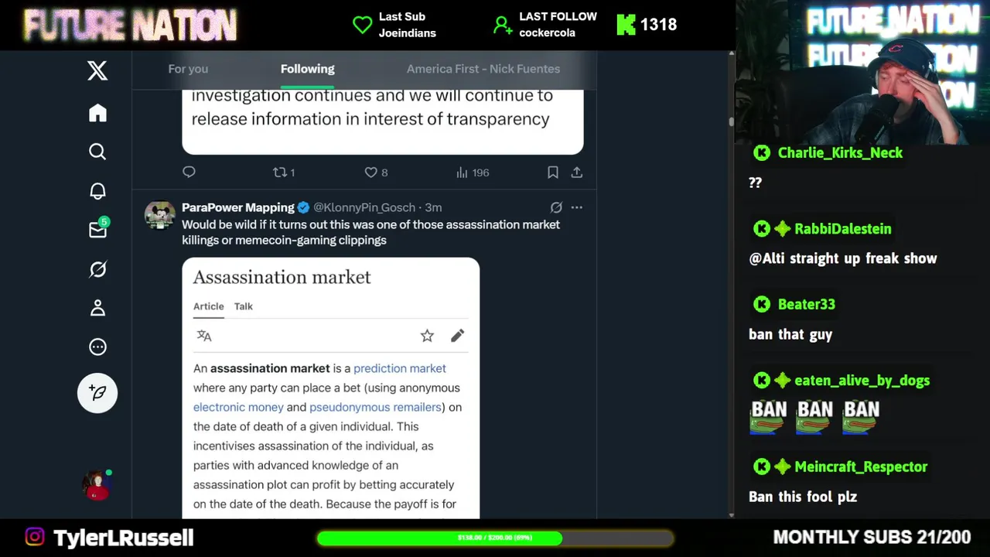The width and height of the screenshot is (990, 557).
Task: Select the Following tab
Action: [308, 69]
